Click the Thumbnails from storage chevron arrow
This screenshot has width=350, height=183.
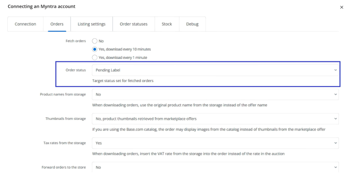point(335,119)
